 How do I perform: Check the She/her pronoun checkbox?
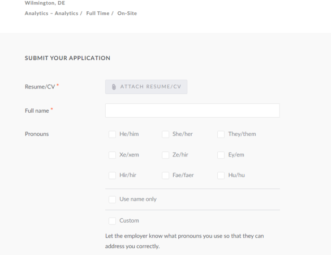[x=165, y=134]
